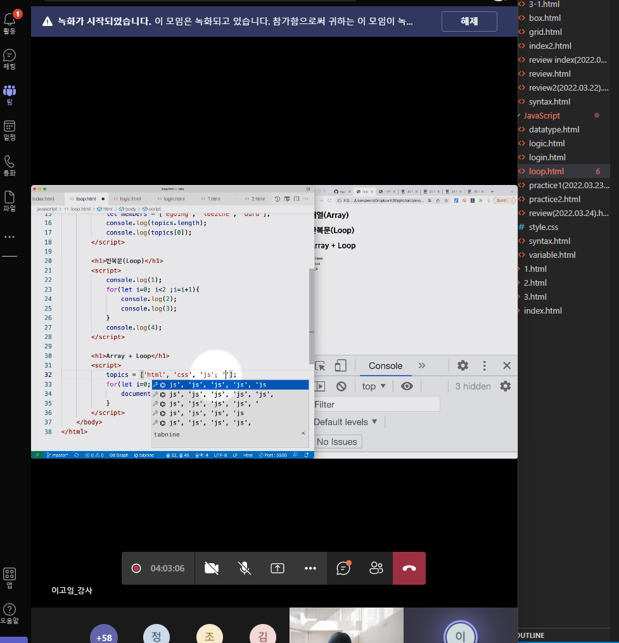Expand the OUTLINE section in explorer

point(531,635)
